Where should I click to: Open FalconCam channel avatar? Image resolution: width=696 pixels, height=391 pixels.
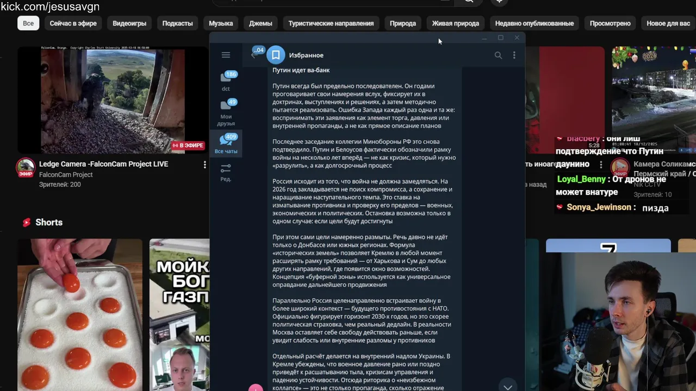(x=26, y=168)
